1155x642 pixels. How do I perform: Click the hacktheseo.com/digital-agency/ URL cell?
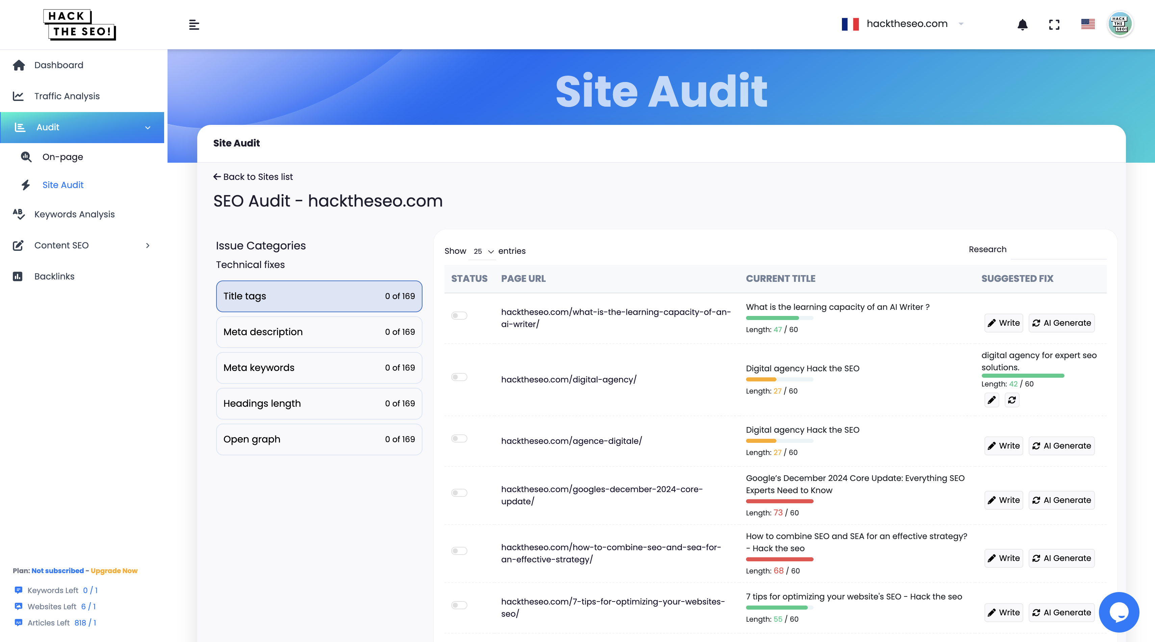[568, 379]
